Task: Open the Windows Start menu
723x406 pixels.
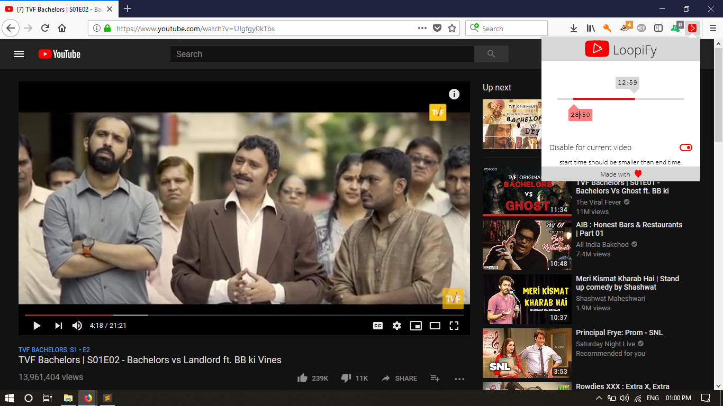Action: pyautogui.click(x=9, y=398)
